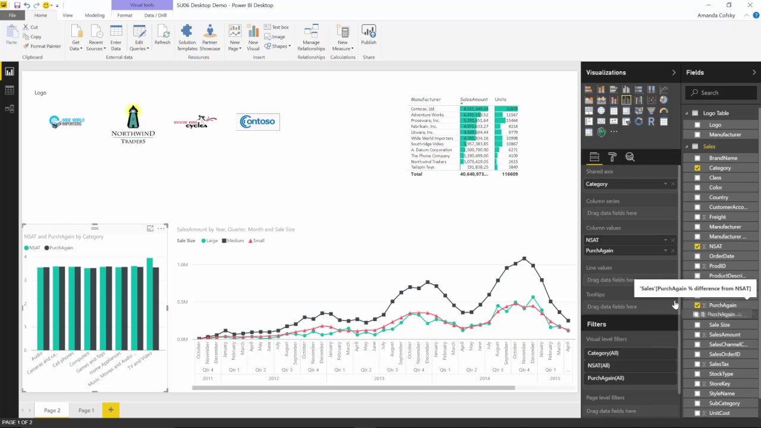Switch to the Format ribbon tab
Image resolution: width=761 pixels, height=428 pixels.
[125, 15]
